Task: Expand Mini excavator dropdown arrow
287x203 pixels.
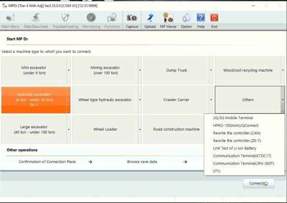Action: tap(68, 70)
